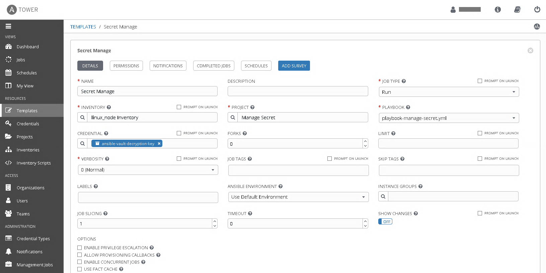Image resolution: width=546 pixels, height=273 pixels.
Task: Check the Use Fact Cache option
Action: pos(80,269)
